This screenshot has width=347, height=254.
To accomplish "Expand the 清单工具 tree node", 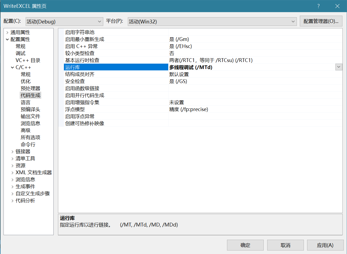I will pyautogui.click(x=12, y=159).
